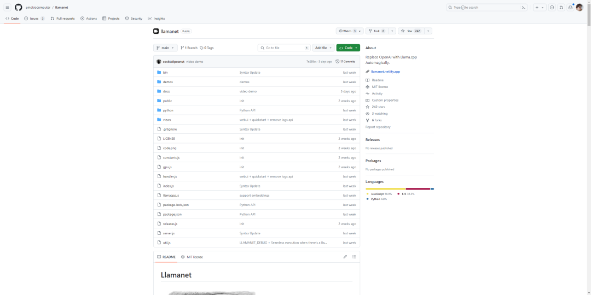Image resolution: width=591 pixels, height=295 pixels.
Task: Switch to the Issues tab
Action: tap(34, 19)
